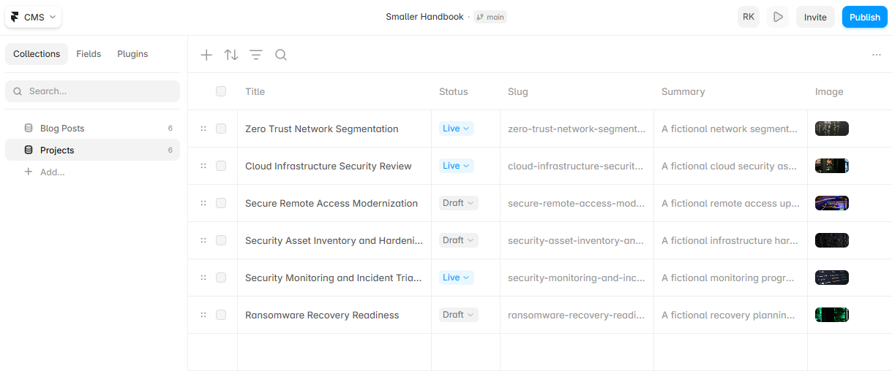Open Security Monitoring row image thumbnail
This screenshot has height=371, width=892.
coord(832,278)
